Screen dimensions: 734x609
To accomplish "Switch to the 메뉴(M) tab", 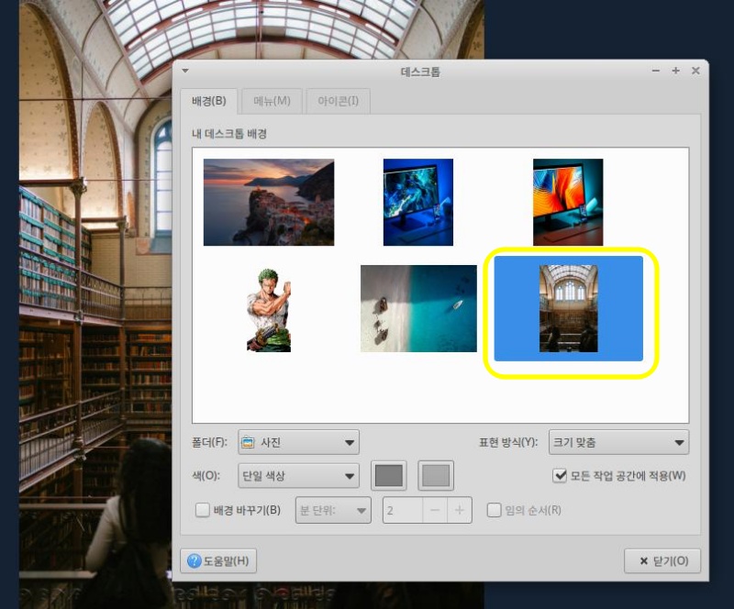I will 272,101.
